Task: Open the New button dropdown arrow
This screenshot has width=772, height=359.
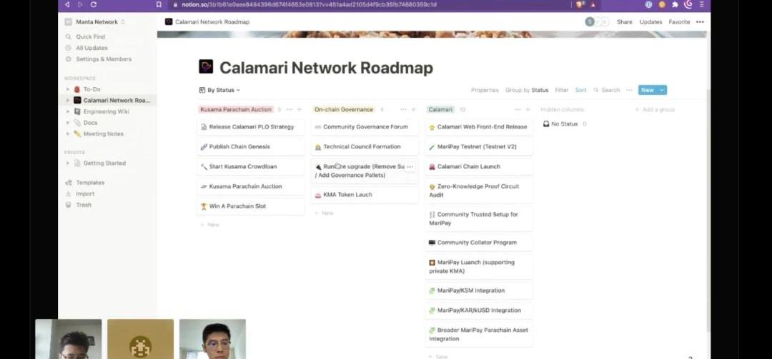Action: pyautogui.click(x=662, y=90)
